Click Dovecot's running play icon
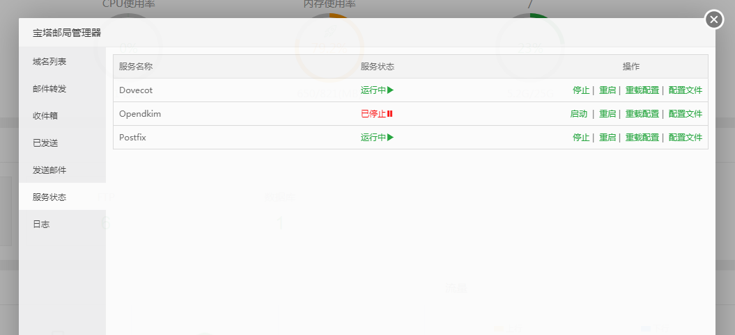This screenshot has width=735, height=335. coord(390,90)
